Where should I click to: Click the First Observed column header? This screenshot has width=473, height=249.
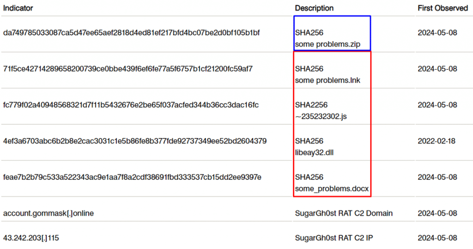pos(443,8)
